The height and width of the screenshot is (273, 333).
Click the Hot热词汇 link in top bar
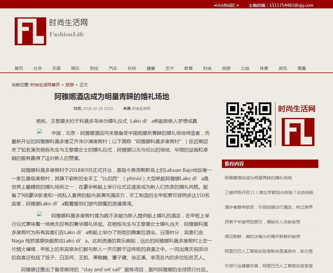click(x=226, y=5)
